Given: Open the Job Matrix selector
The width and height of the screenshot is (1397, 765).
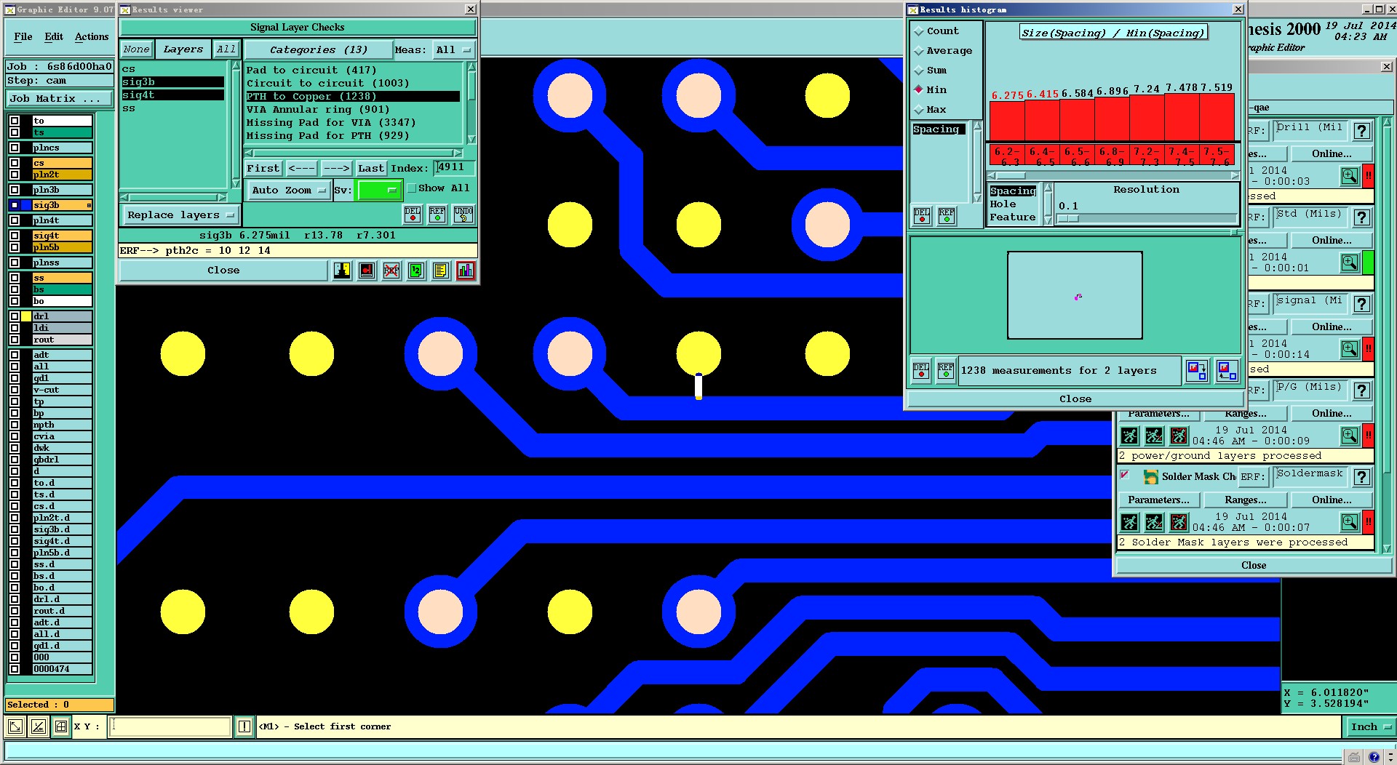Looking at the screenshot, I should click(x=60, y=99).
